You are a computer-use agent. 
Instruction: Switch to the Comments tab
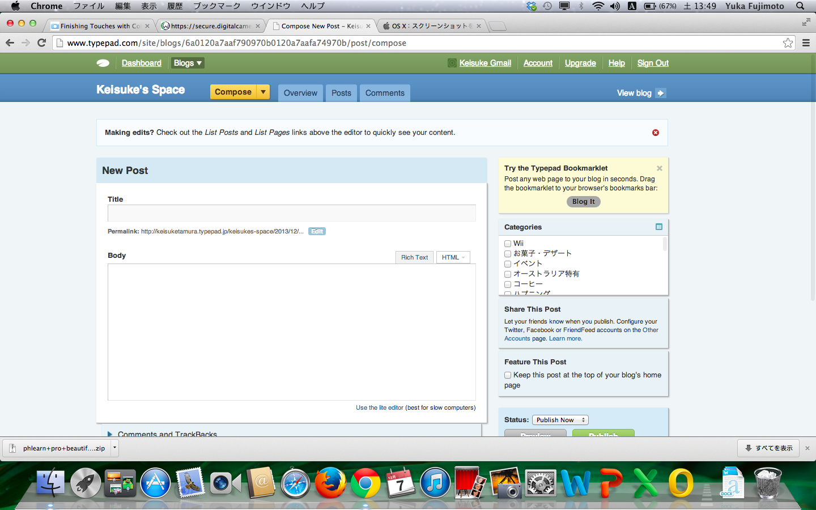pos(385,93)
